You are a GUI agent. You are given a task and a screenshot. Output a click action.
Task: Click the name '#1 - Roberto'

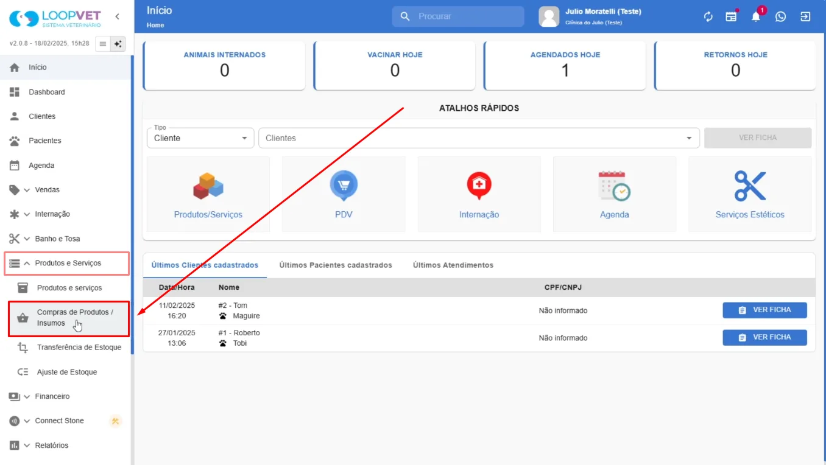(x=239, y=333)
